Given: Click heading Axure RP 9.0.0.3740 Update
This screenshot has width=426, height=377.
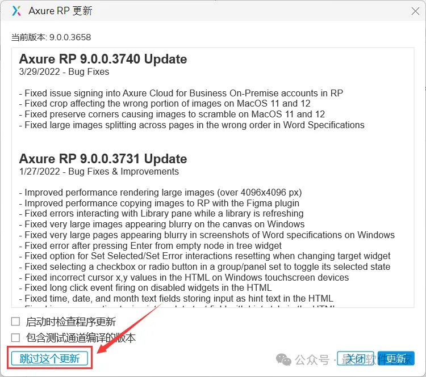Looking at the screenshot, I should [103, 59].
